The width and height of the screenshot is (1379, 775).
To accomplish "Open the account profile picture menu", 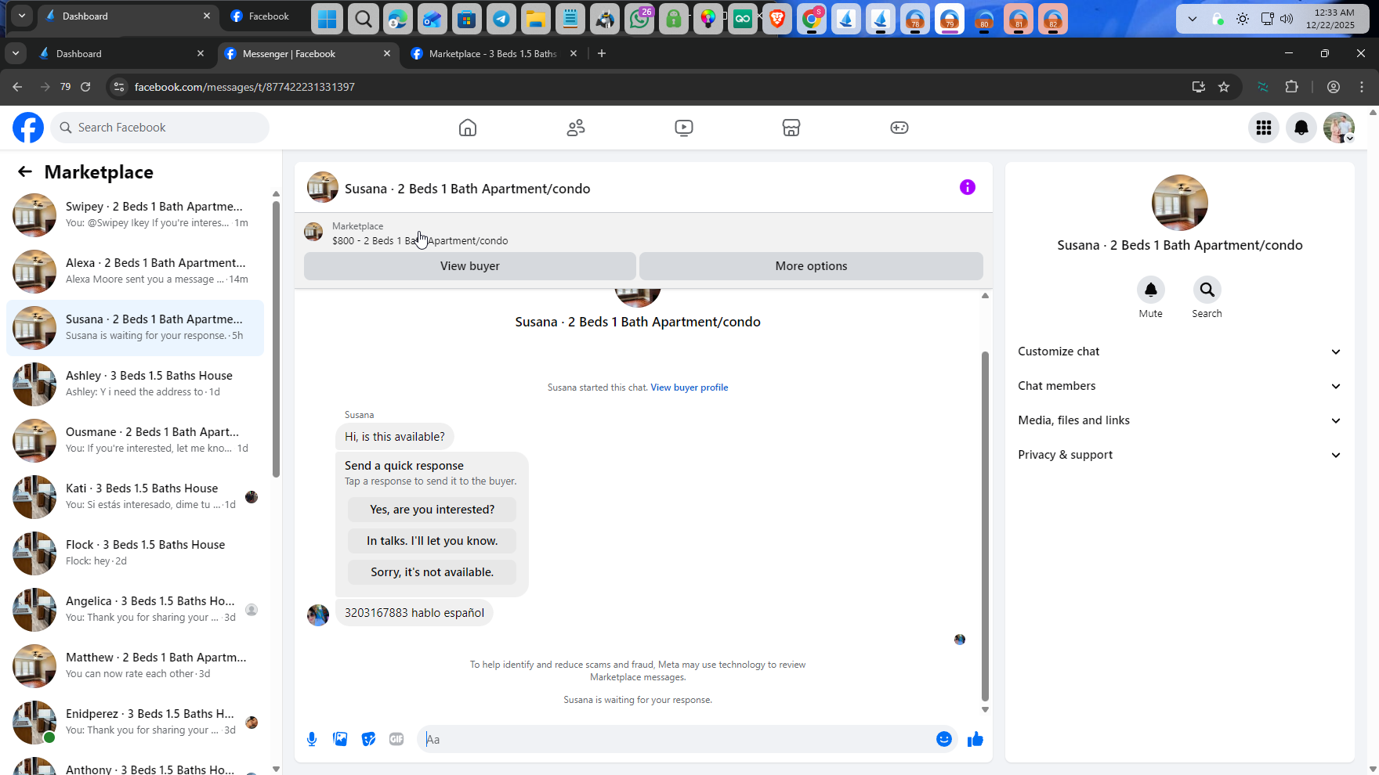I will click(1339, 128).
